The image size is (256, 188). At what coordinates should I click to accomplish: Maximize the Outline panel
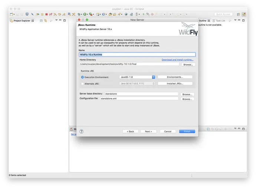coord(243,20)
